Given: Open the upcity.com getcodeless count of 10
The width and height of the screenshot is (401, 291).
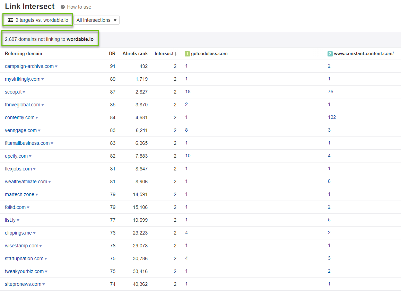Looking at the screenshot, I should click(188, 156).
